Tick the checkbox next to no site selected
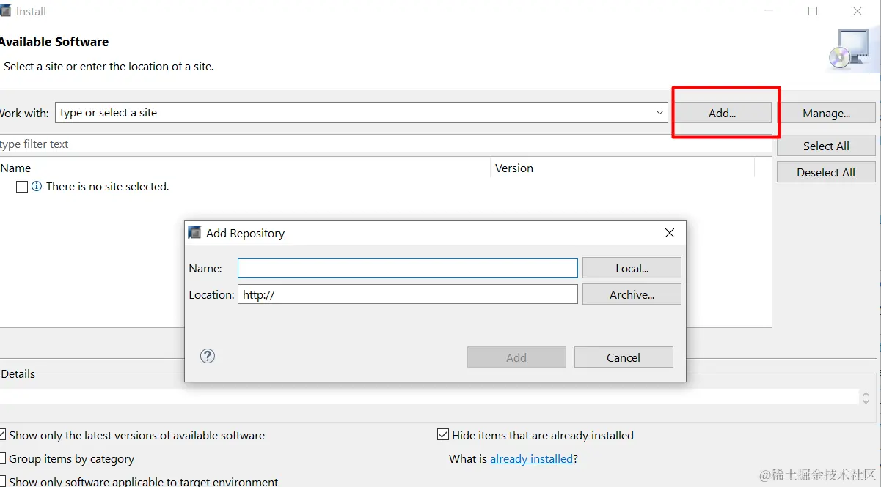Screen dimensions: 881x487 (x=22, y=187)
